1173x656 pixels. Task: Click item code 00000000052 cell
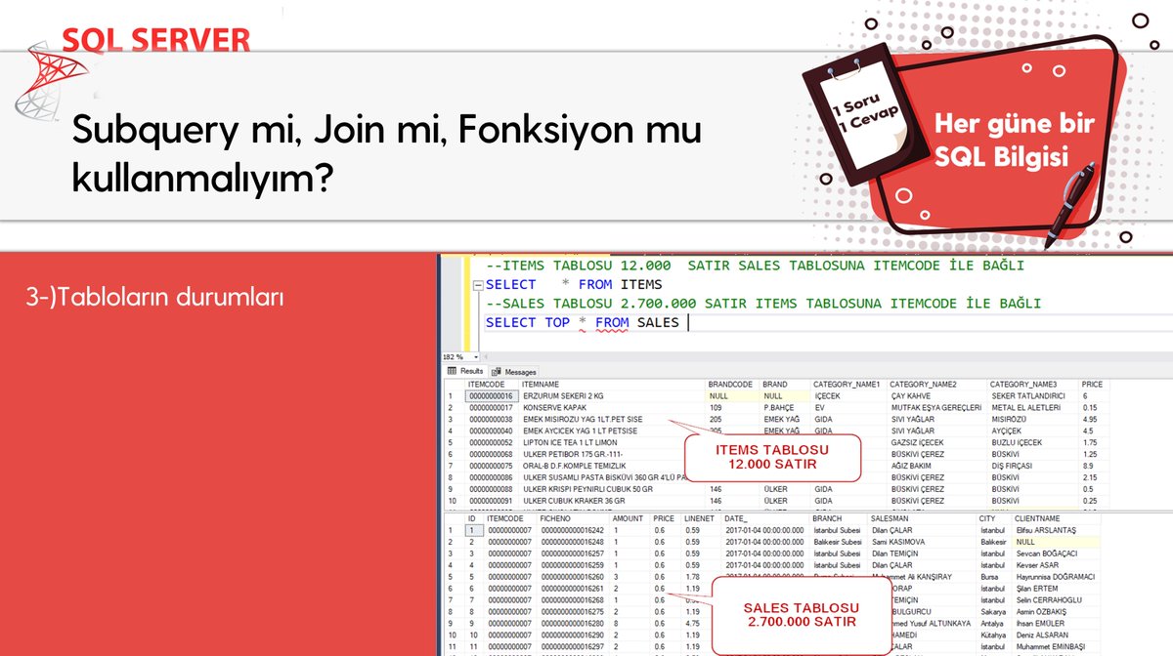pyautogui.click(x=491, y=442)
